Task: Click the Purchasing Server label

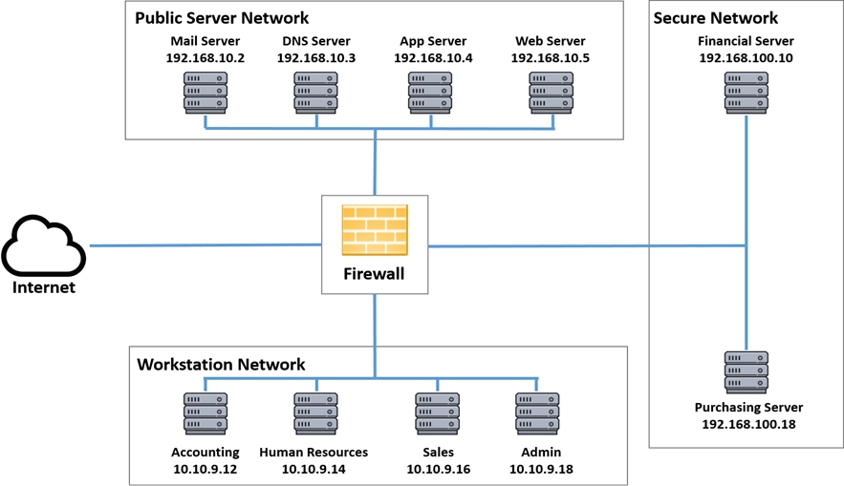Action: click(748, 407)
